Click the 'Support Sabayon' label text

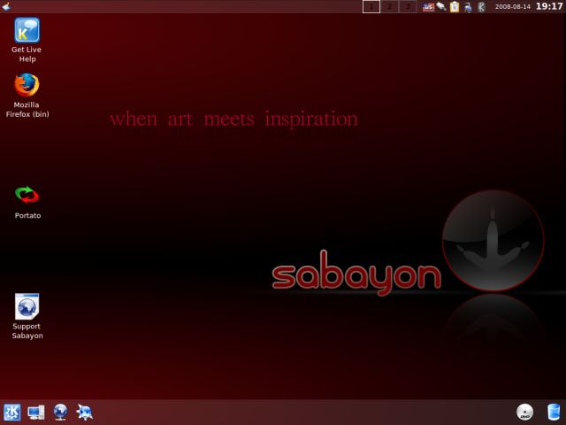click(x=27, y=330)
